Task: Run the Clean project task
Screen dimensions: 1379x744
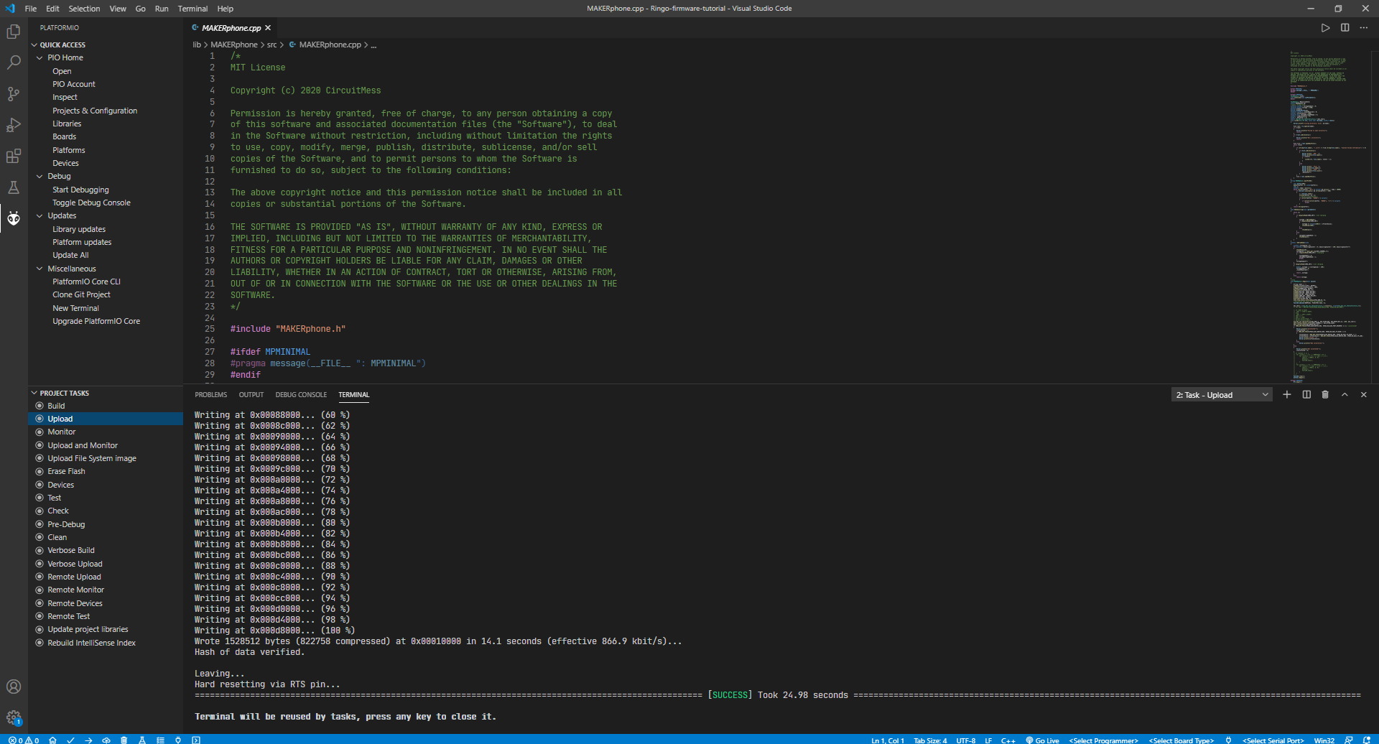Action: point(106,537)
